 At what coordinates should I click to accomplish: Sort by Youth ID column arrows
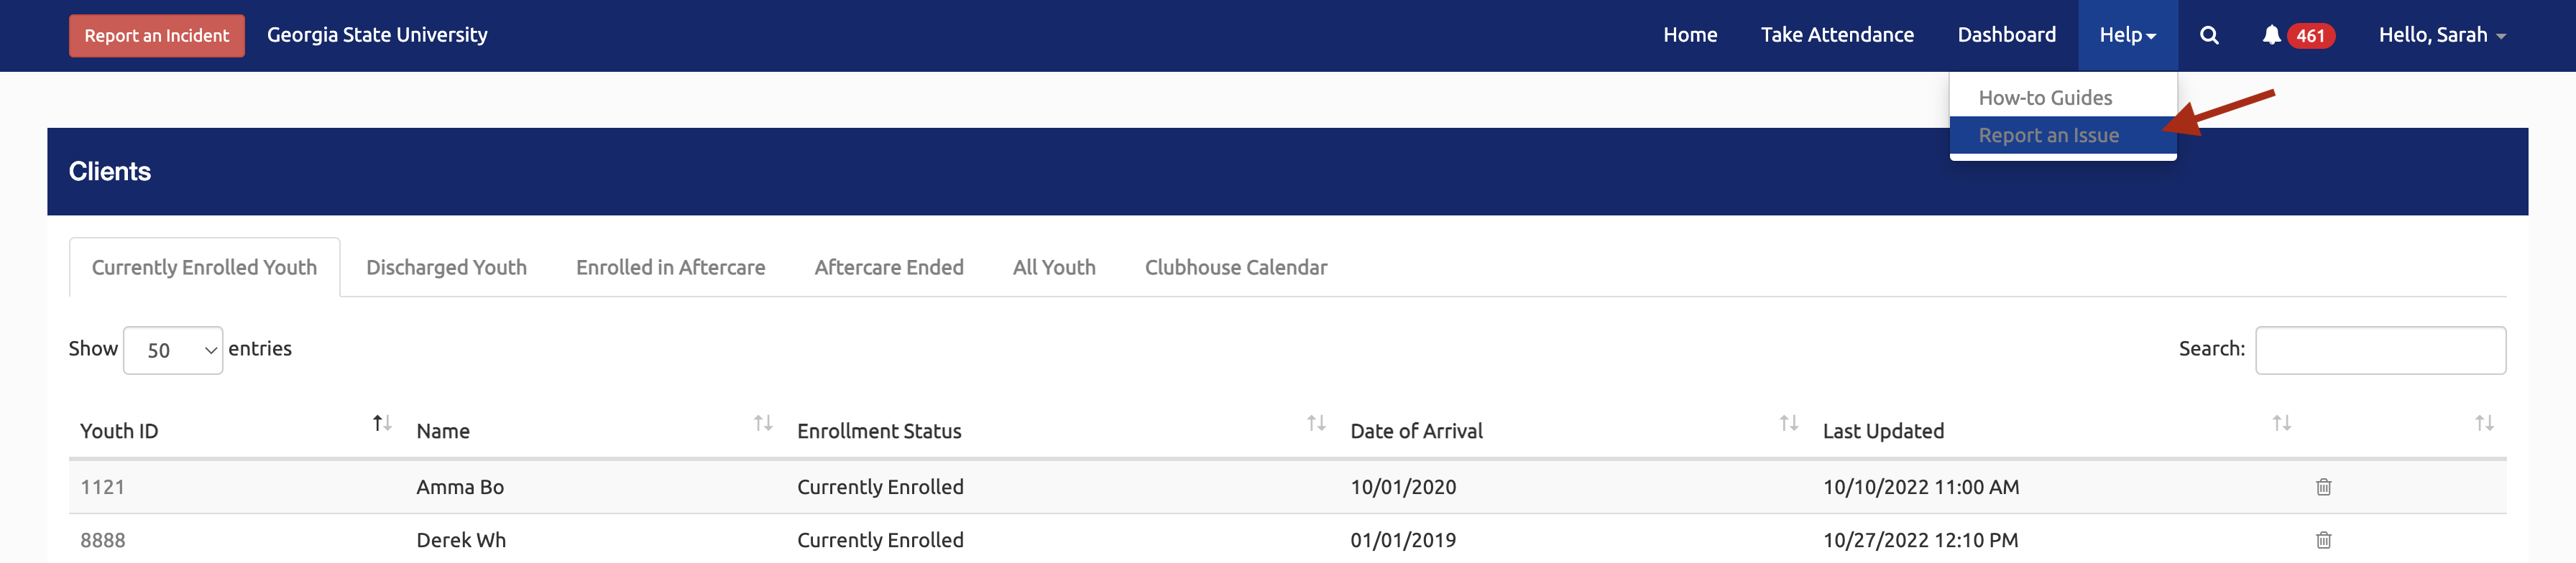click(381, 424)
